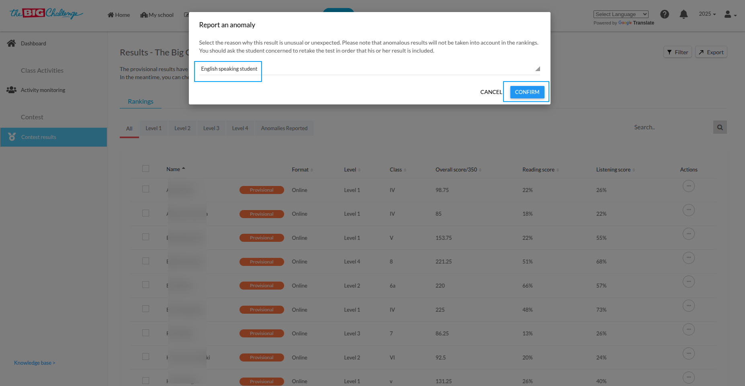
Task: Click the Export button
Action: pyautogui.click(x=711, y=52)
